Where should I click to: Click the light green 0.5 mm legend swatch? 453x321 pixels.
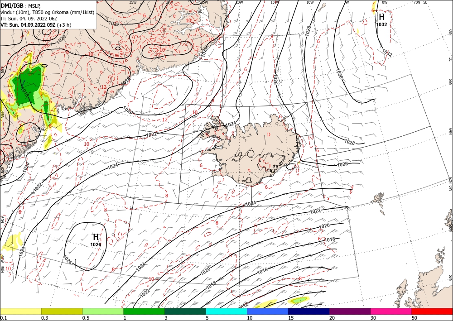(x=103, y=311)
